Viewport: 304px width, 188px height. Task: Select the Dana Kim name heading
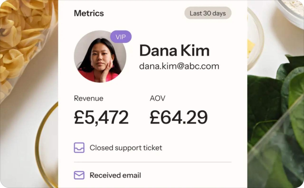coord(174,50)
